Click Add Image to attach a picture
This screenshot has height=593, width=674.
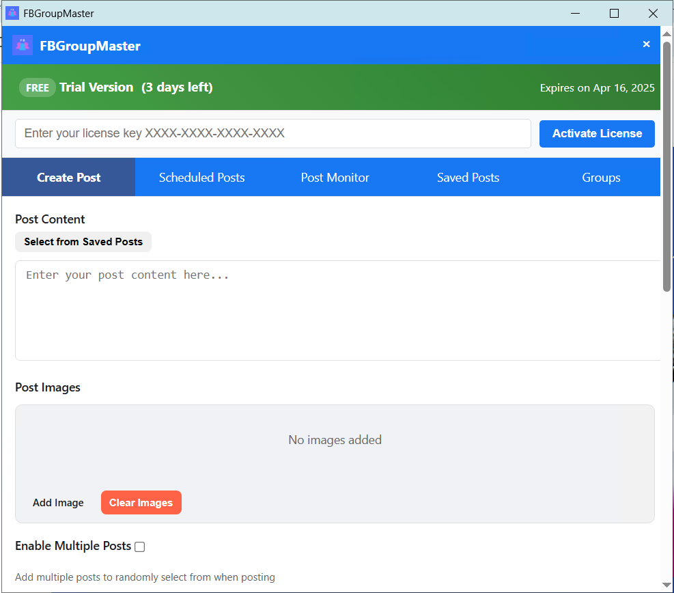coord(58,502)
